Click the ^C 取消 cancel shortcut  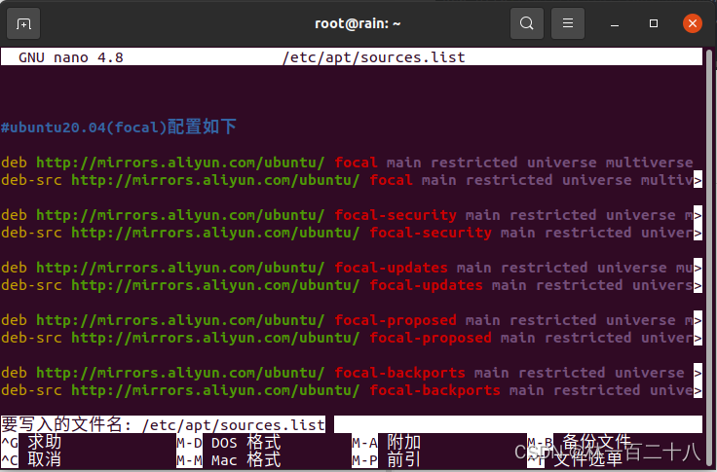coord(31,459)
